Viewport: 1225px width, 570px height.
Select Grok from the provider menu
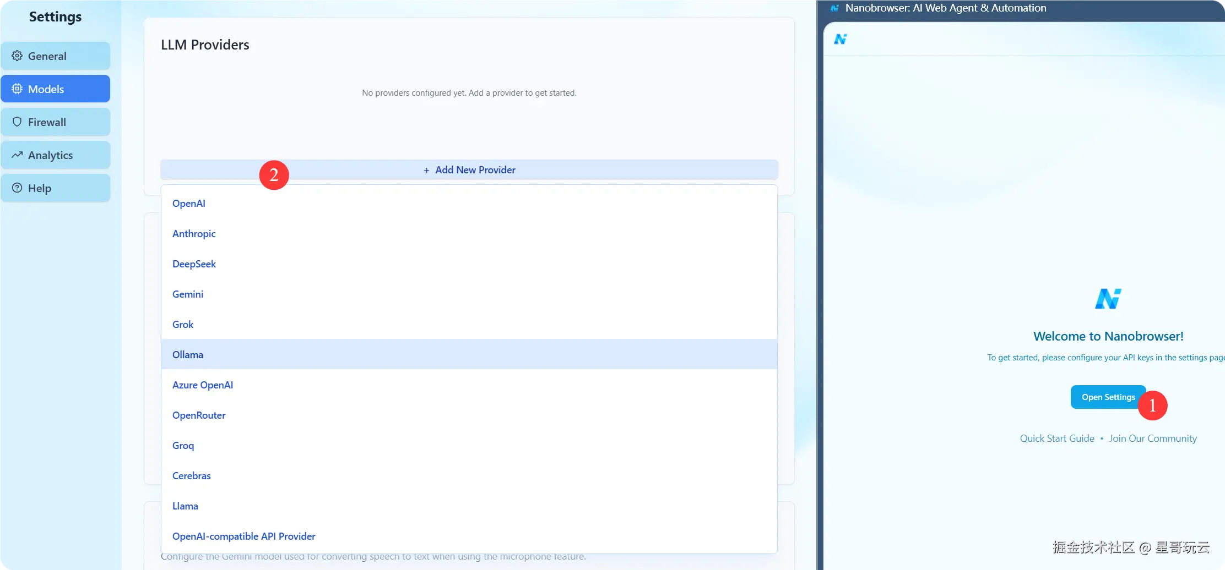coord(469,325)
